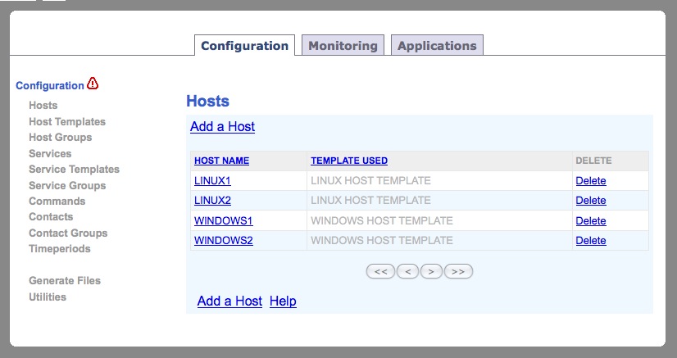The image size is (677, 358).
Task: Open the WINDOWS2 host
Action: 224,241
